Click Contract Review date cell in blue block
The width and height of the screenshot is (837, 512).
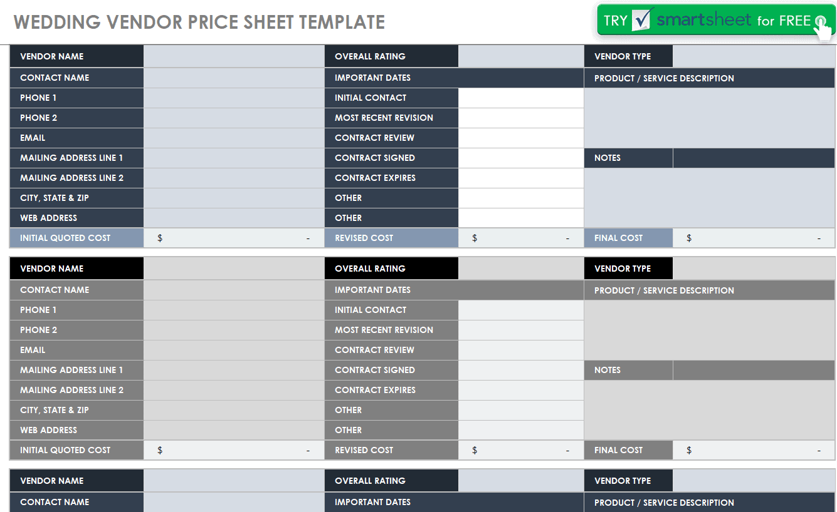pos(521,138)
